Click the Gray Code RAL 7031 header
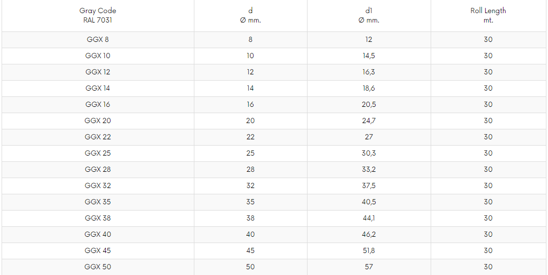 point(98,15)
